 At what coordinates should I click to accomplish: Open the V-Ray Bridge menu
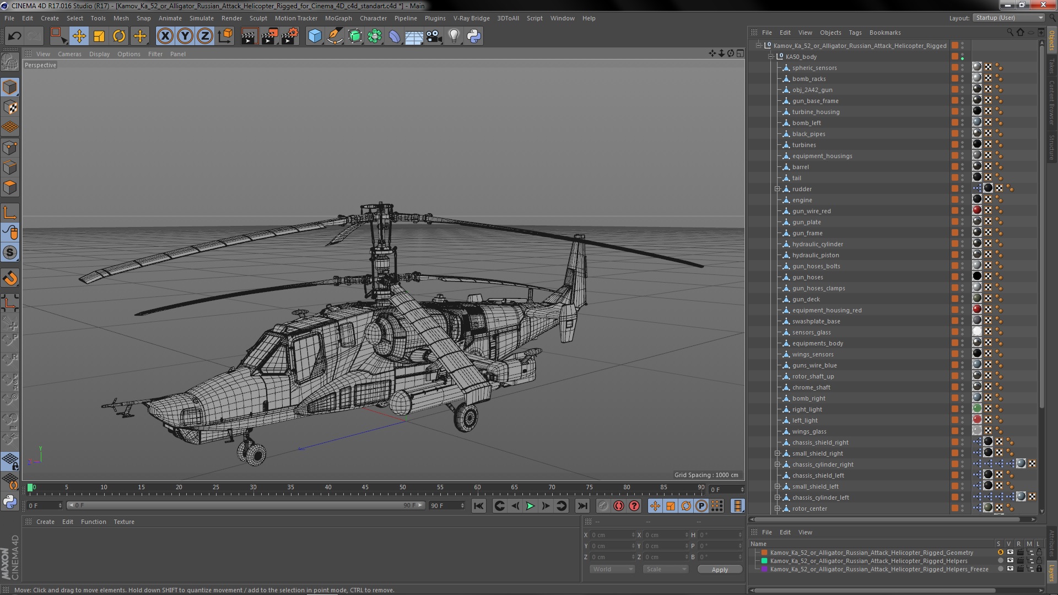pos(471,18)
